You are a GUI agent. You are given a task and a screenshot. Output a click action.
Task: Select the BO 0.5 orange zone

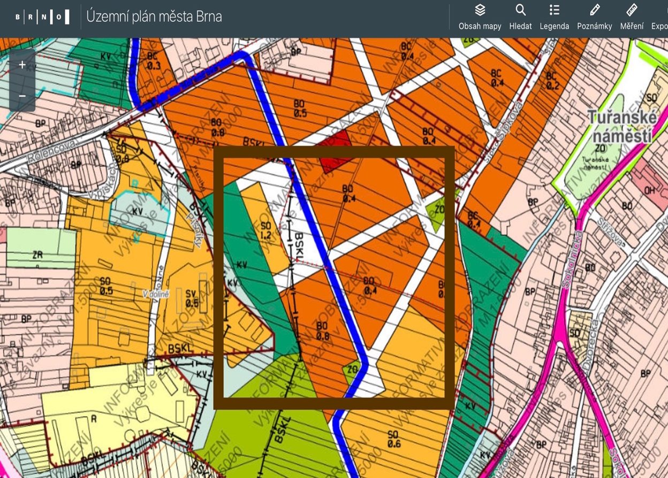[x=300, y=107]
